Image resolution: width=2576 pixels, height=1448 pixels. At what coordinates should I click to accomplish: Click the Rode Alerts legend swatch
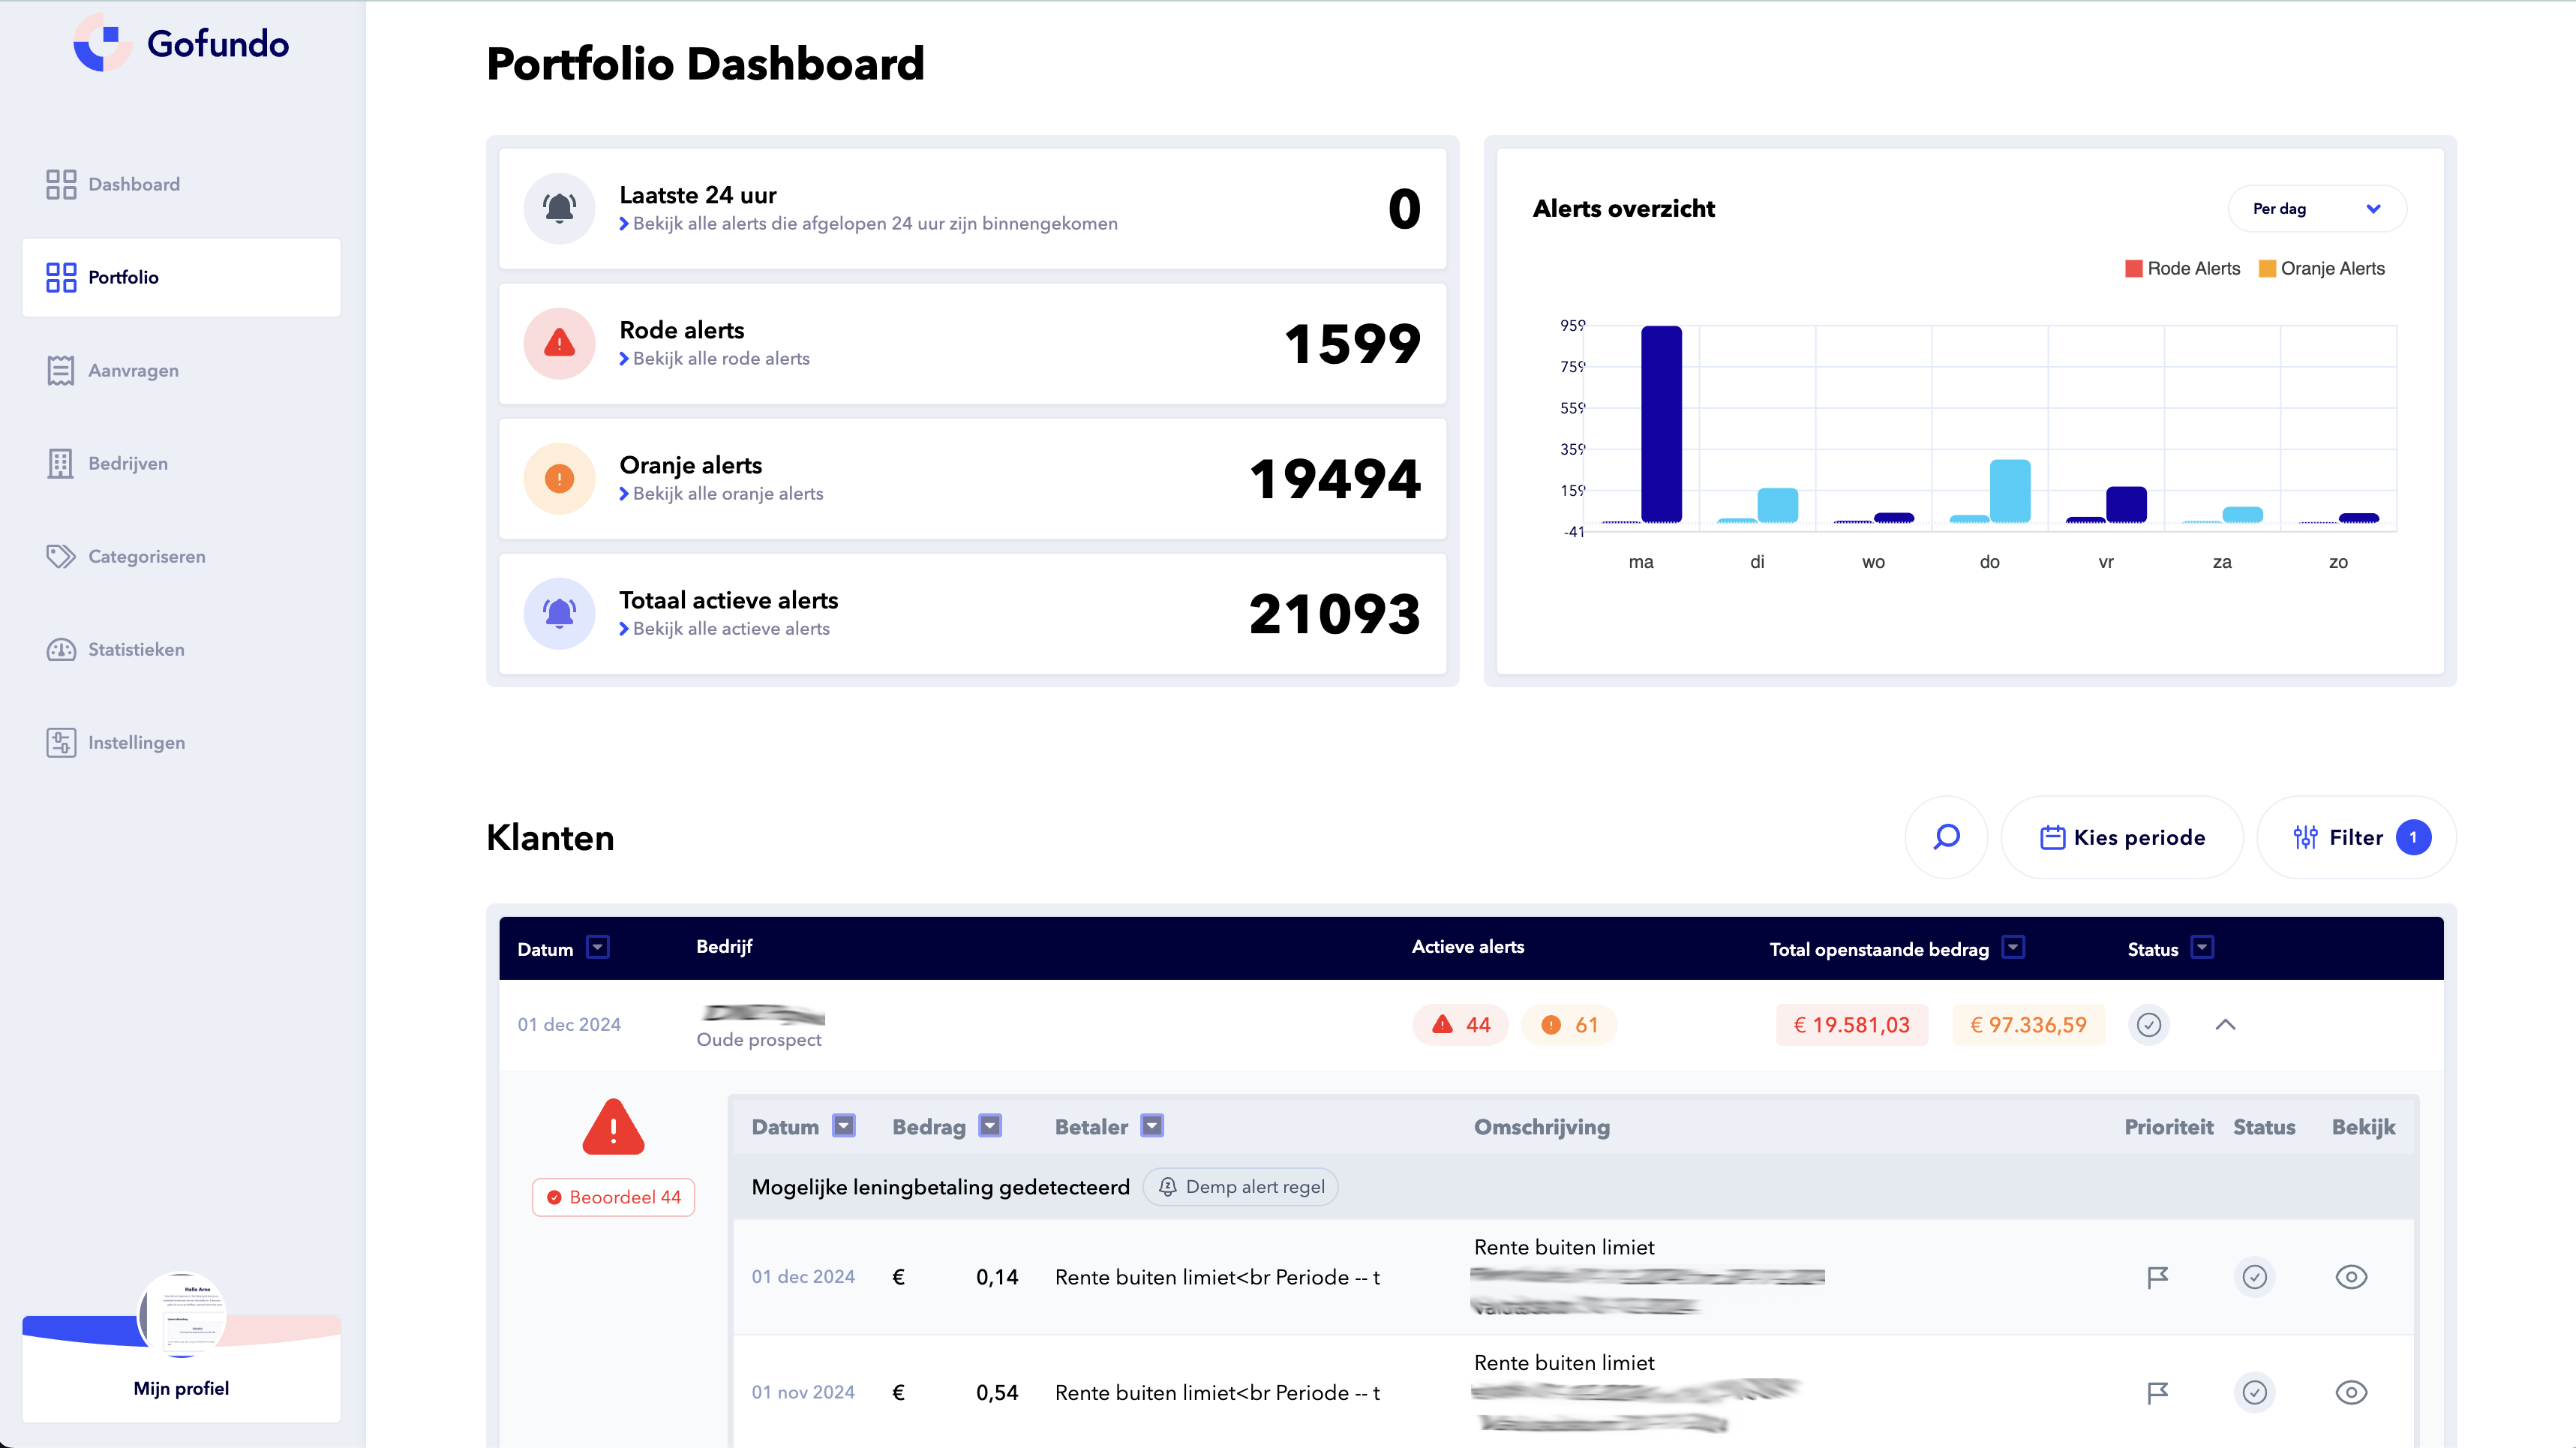(x=2133, y=268)
